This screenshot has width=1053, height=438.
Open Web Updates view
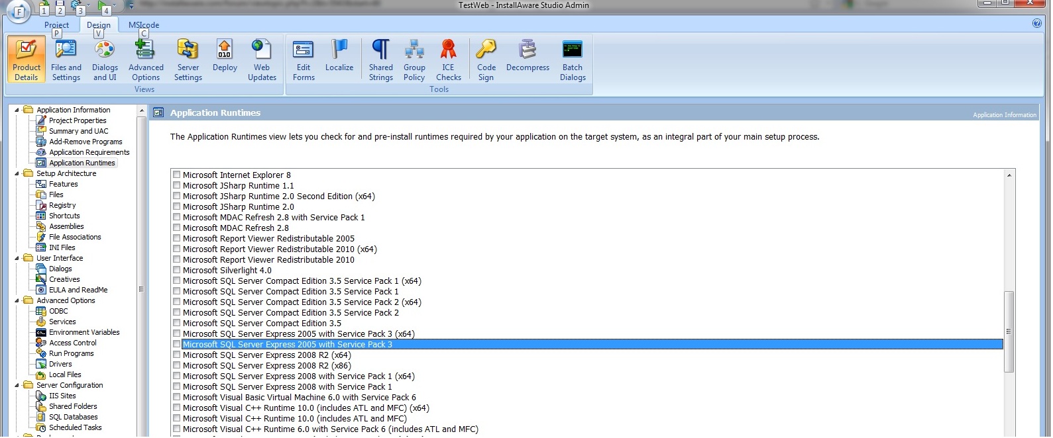[x=262, y=60]
